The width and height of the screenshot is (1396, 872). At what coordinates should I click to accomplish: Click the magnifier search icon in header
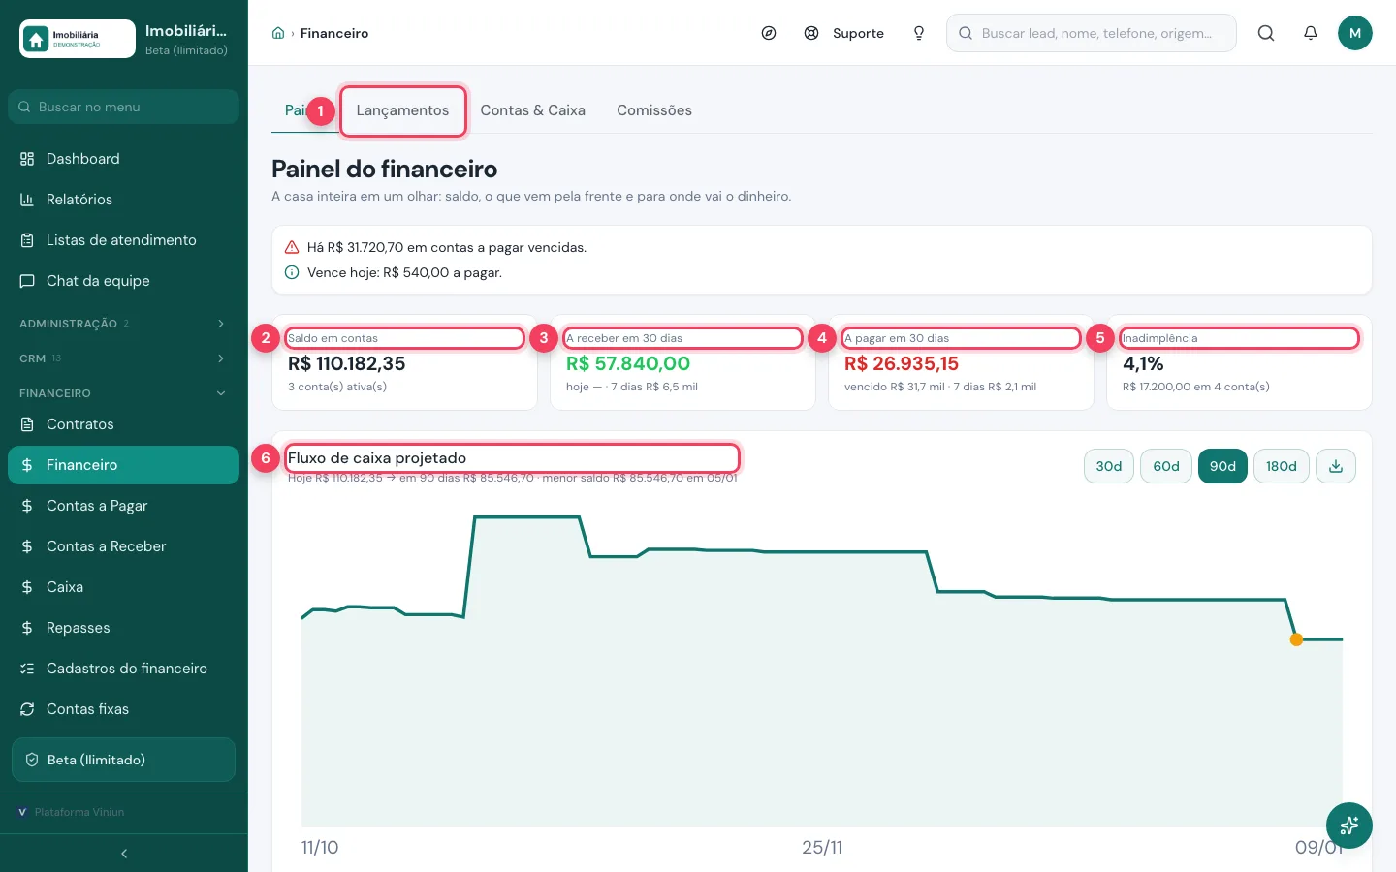(1266, 33)
